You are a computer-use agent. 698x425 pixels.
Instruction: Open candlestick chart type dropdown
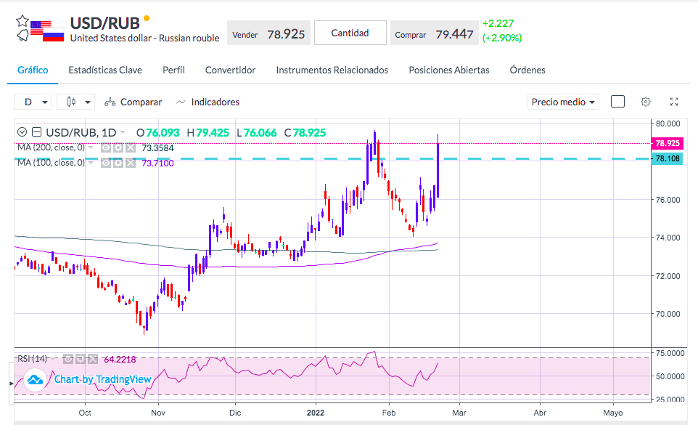[x=75, y=102]
